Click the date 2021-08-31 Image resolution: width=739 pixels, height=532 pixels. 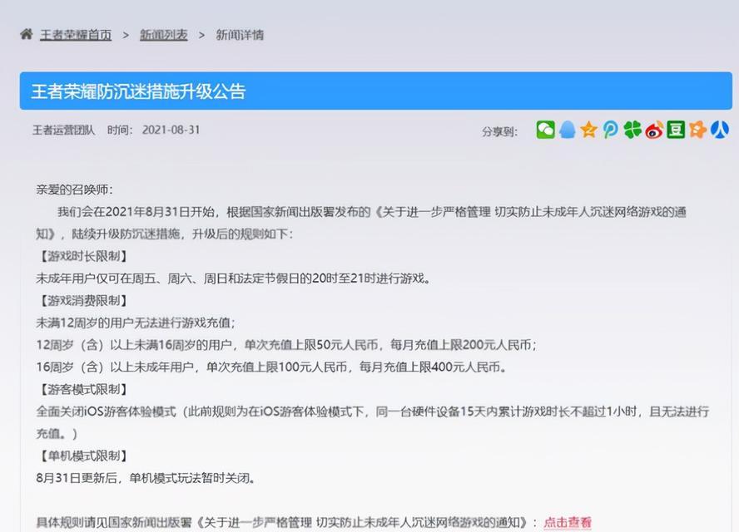pyautogui.click(x=171, y=130)
